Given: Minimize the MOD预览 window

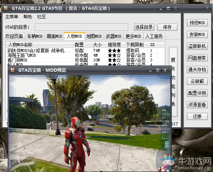Looking at the screenshot, I should coord(150,70).
